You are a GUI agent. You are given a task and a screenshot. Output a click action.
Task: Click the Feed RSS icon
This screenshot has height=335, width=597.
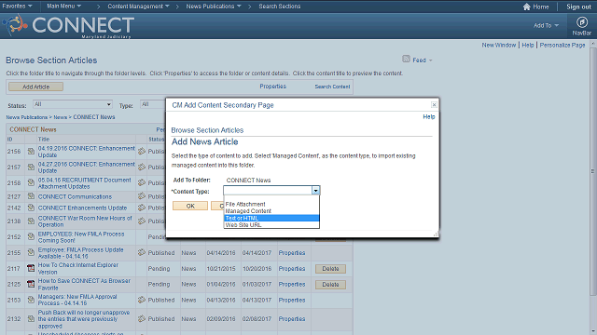[407, 59]
